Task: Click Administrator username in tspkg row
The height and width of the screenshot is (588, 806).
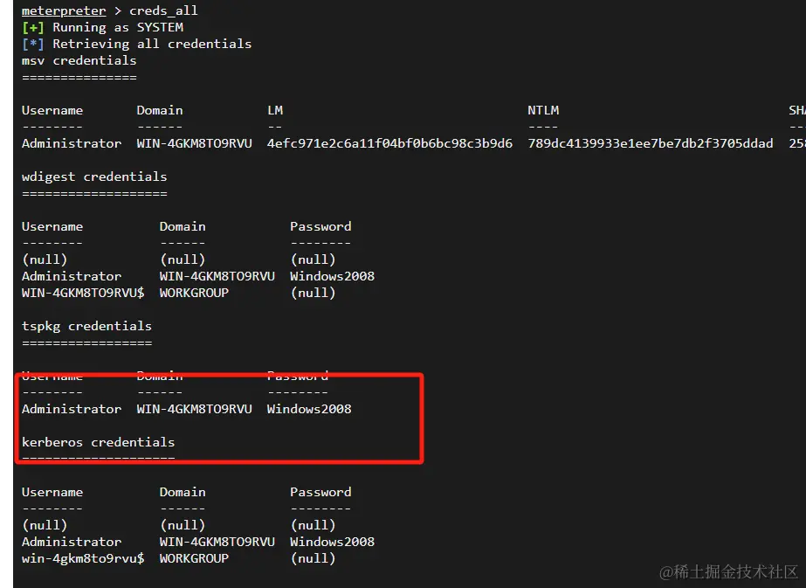Action: click(x=72, y=409)
